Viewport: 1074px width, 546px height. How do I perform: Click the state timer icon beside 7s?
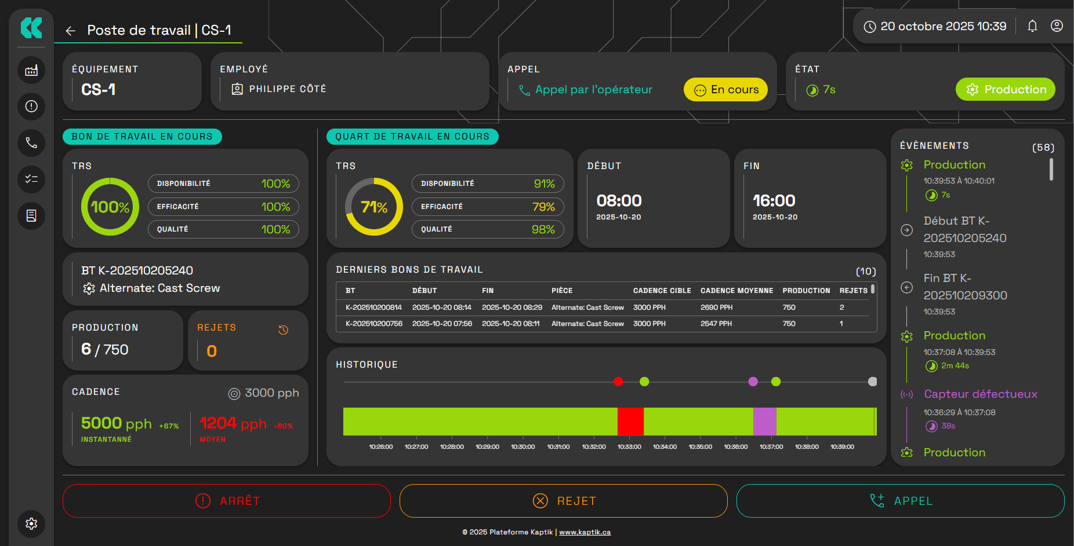[x=812, y=90]
